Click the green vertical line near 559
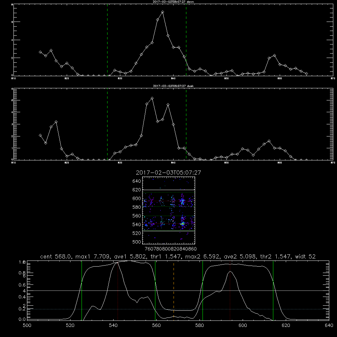 (x=155, y=290)
